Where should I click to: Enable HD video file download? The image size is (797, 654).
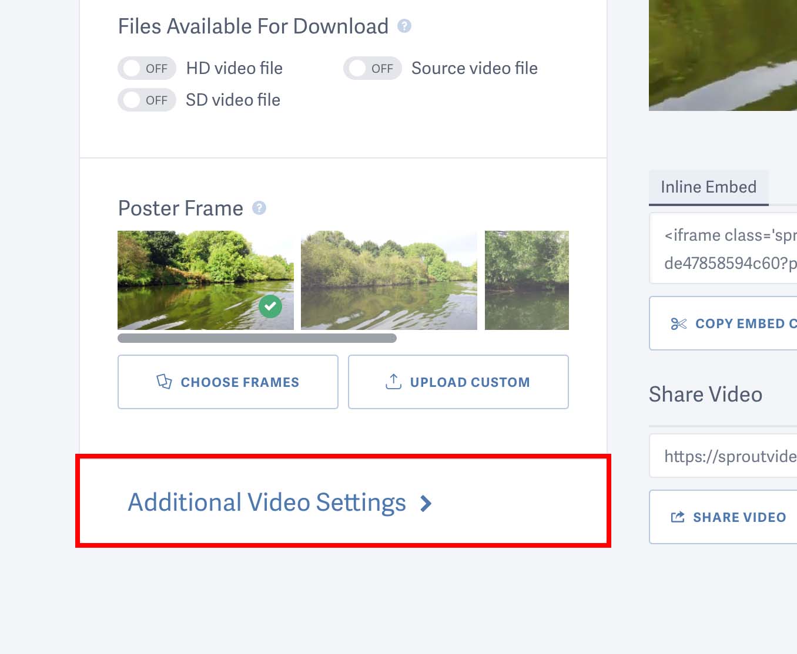pos(146,68)
